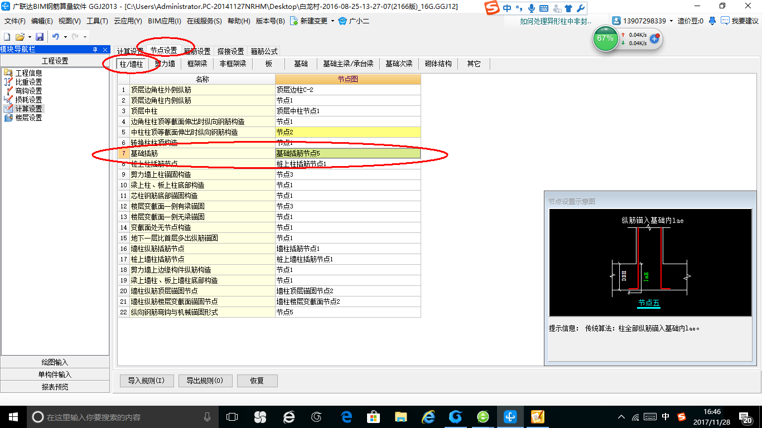Open Task View on the taskbar
This screenshot has width=762, height=428.
pos(232,417)
